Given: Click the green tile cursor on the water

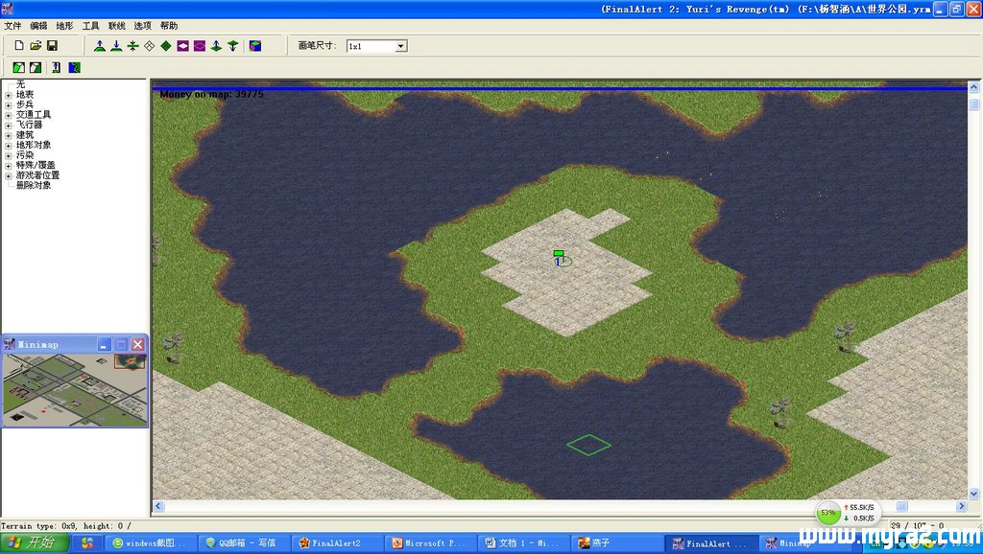Looking at the screenshot, I should coord(588,445).
